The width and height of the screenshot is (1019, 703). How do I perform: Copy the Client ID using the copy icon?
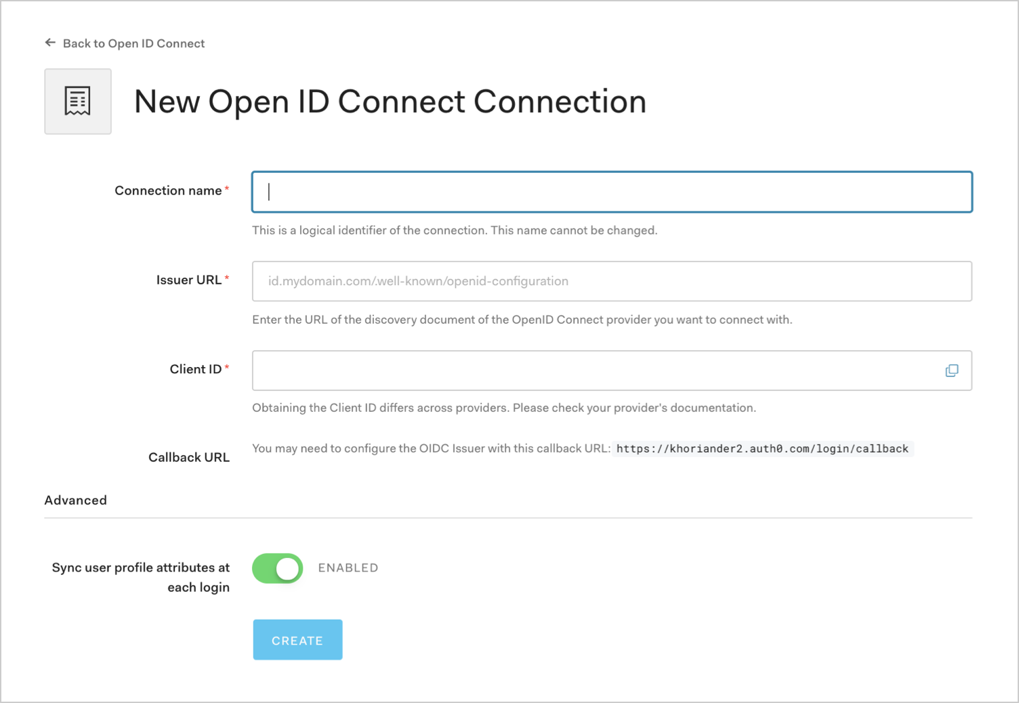coord(952,370)
